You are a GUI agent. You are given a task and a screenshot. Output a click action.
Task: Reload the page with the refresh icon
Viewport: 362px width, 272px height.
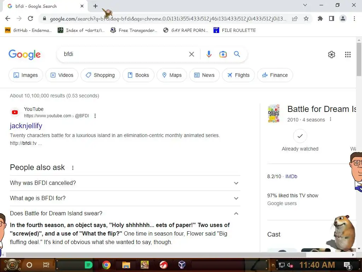[30, 18]
